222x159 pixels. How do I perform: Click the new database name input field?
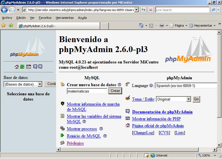[x=87, y=91]
